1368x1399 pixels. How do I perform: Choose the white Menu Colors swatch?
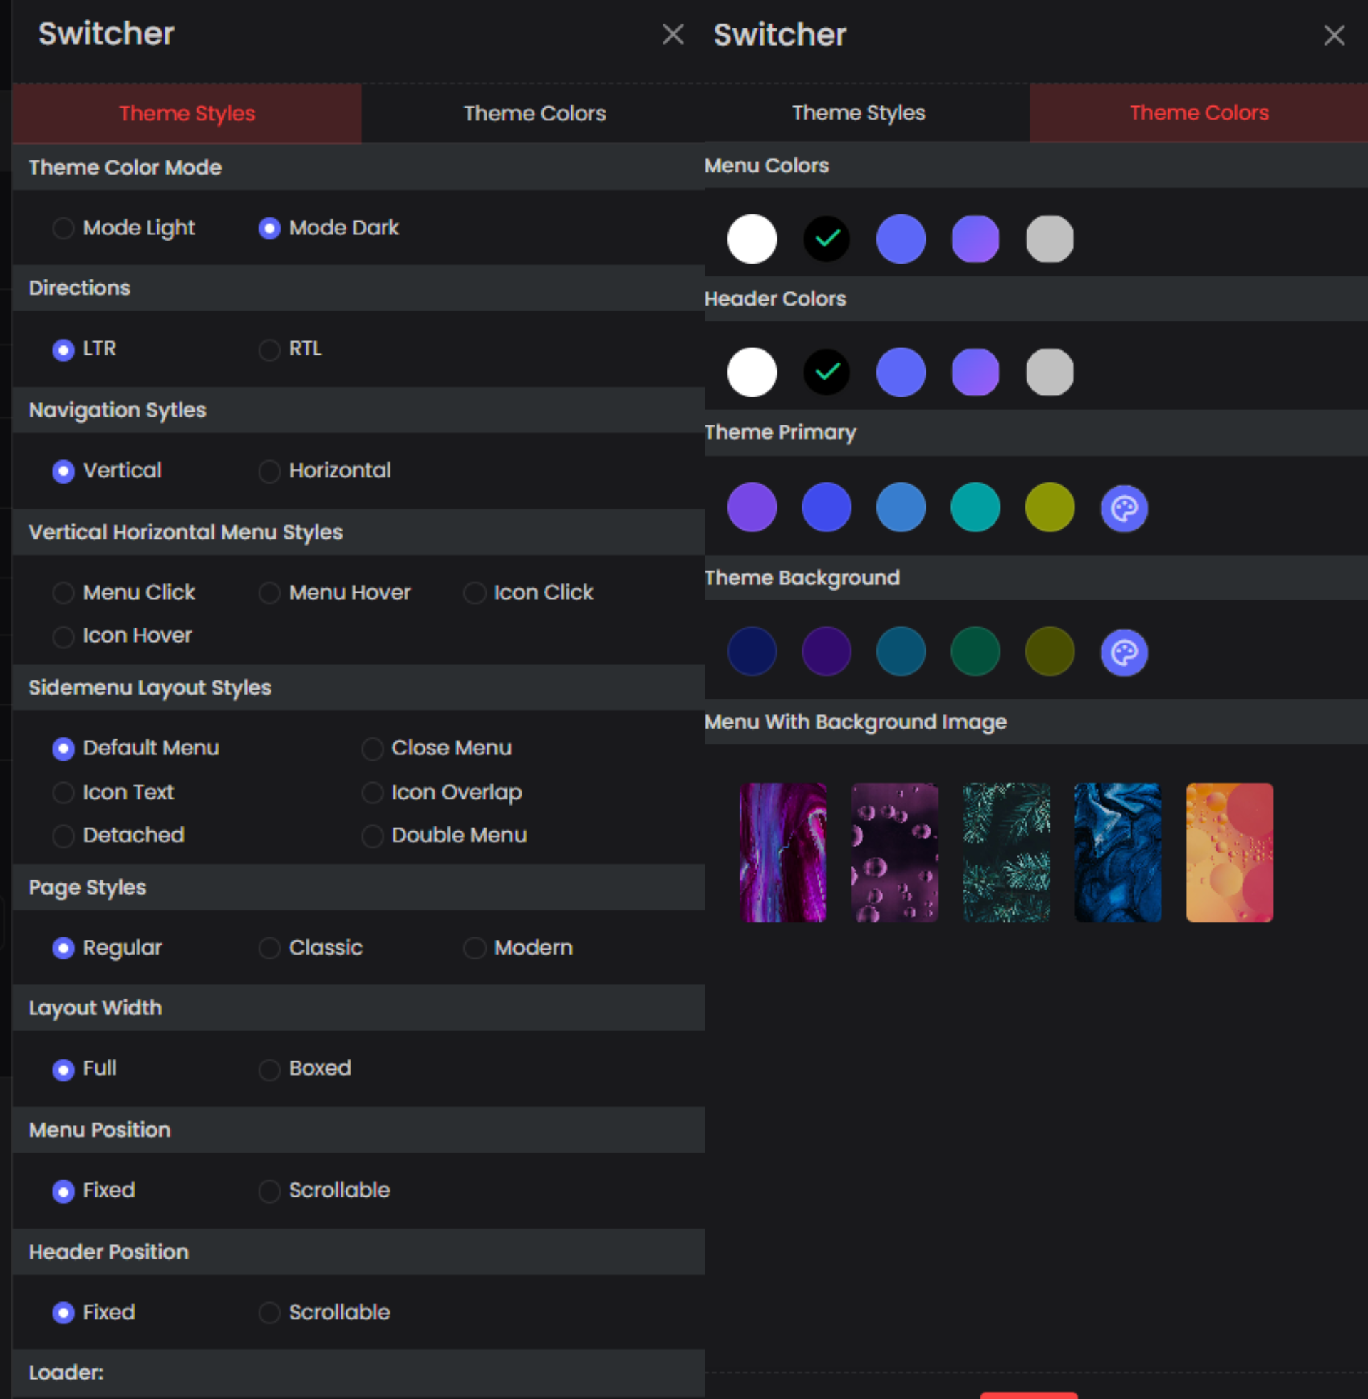752,239
